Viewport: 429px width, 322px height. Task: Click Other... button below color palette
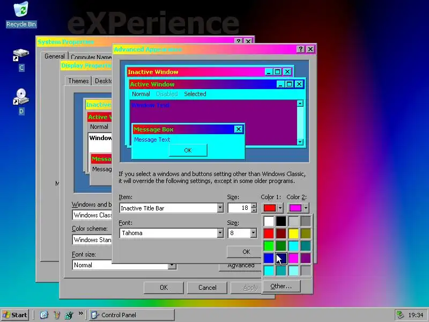[x=281, y=286]
